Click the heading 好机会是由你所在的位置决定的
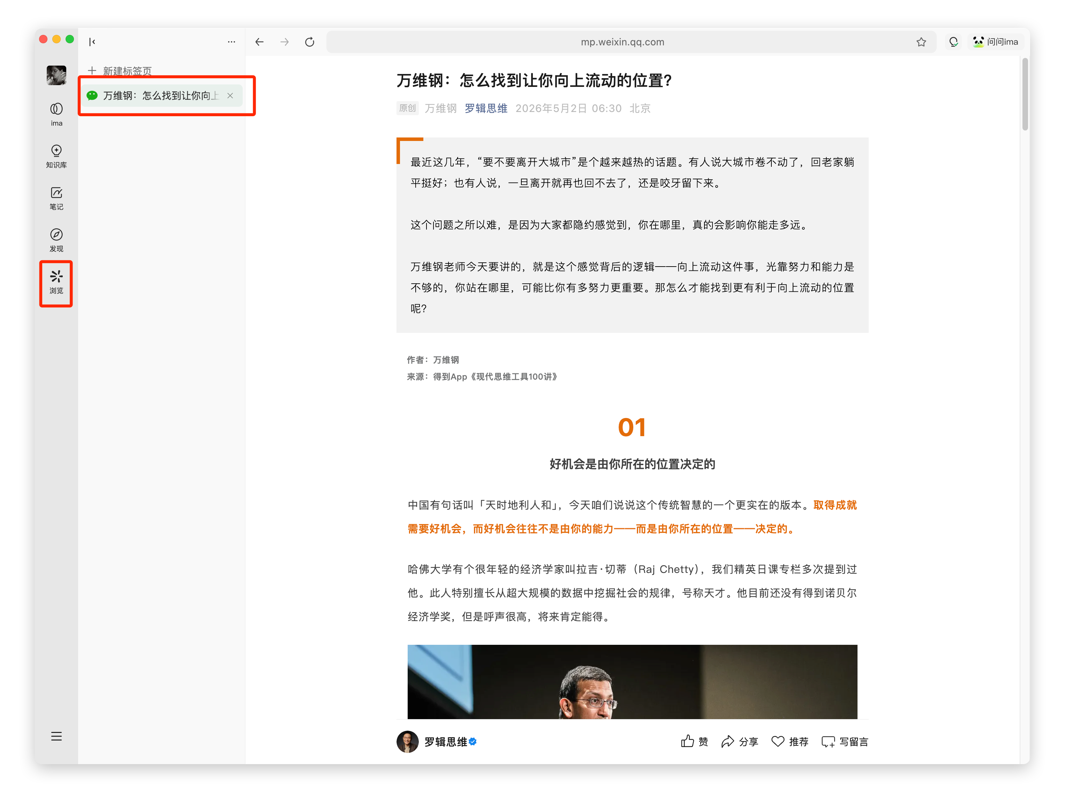This screenshot has width=1065, height=806. tap(632, 464)
